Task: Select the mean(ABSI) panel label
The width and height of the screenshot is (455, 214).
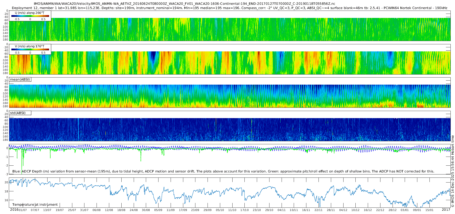Action: tap(20, 80)
